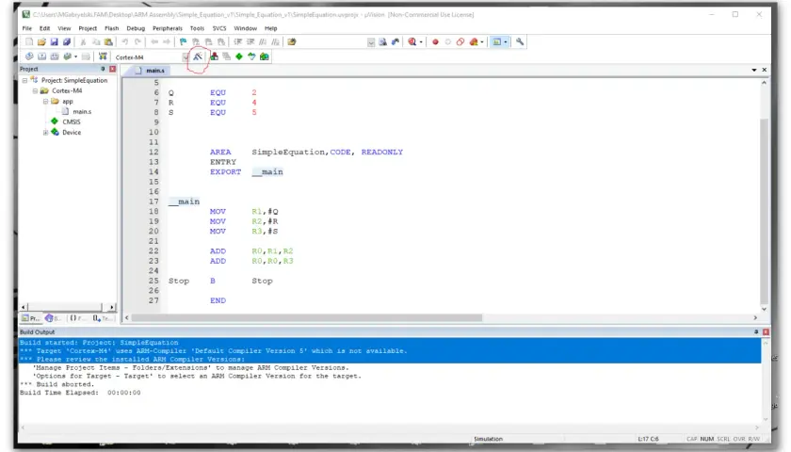Open the Peripherals menu
791x452 pixels.
tap(167, 28)
